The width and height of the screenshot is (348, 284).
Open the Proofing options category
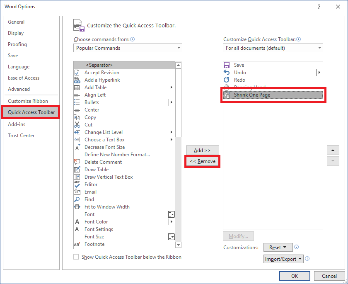tap(17, 44)
